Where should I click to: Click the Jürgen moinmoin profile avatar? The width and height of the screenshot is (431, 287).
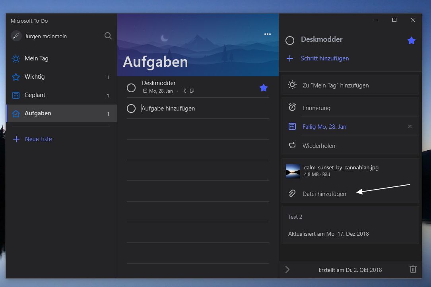pyautogui.click(x=16, y=36)
